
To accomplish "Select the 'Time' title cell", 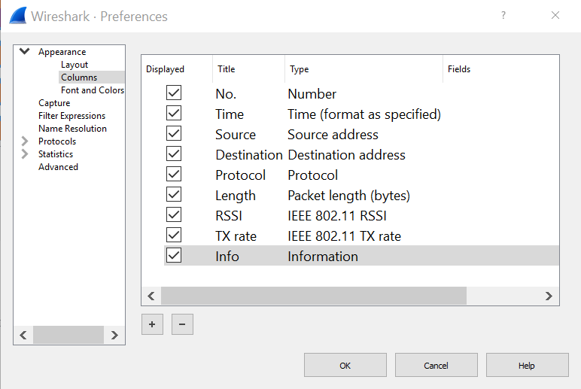I will click(x=230, y=114).
